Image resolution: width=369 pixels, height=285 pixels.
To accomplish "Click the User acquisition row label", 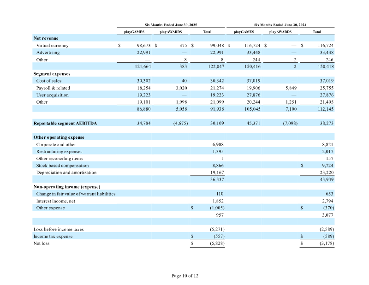I will (52, 95).
